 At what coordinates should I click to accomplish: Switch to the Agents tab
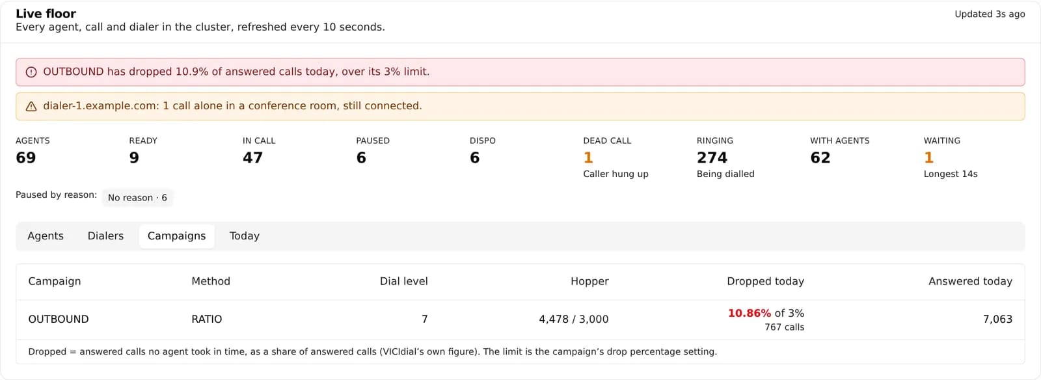(x=46, y=236)
